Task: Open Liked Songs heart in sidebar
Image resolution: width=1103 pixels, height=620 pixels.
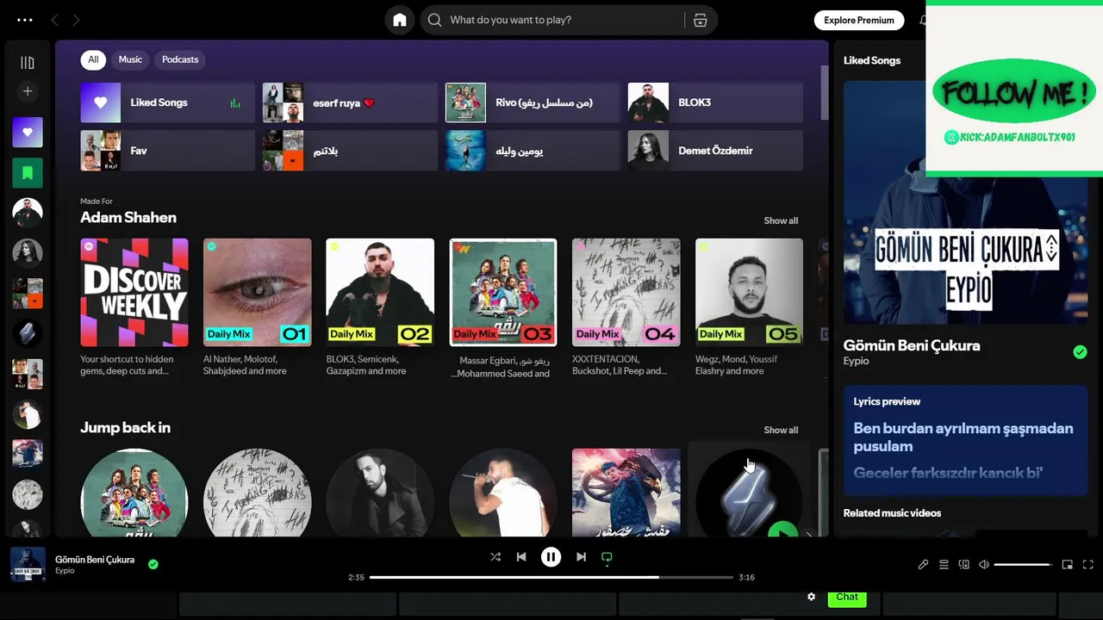Action: tap(28, 133)
